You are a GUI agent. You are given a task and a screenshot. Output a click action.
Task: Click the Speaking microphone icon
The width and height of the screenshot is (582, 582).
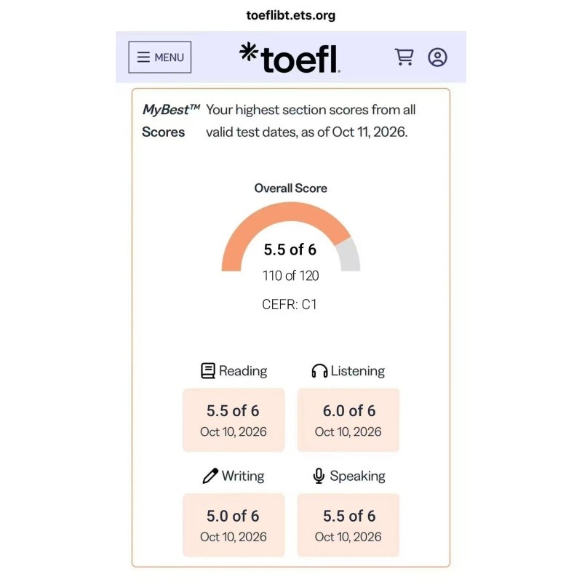(319, 476)
